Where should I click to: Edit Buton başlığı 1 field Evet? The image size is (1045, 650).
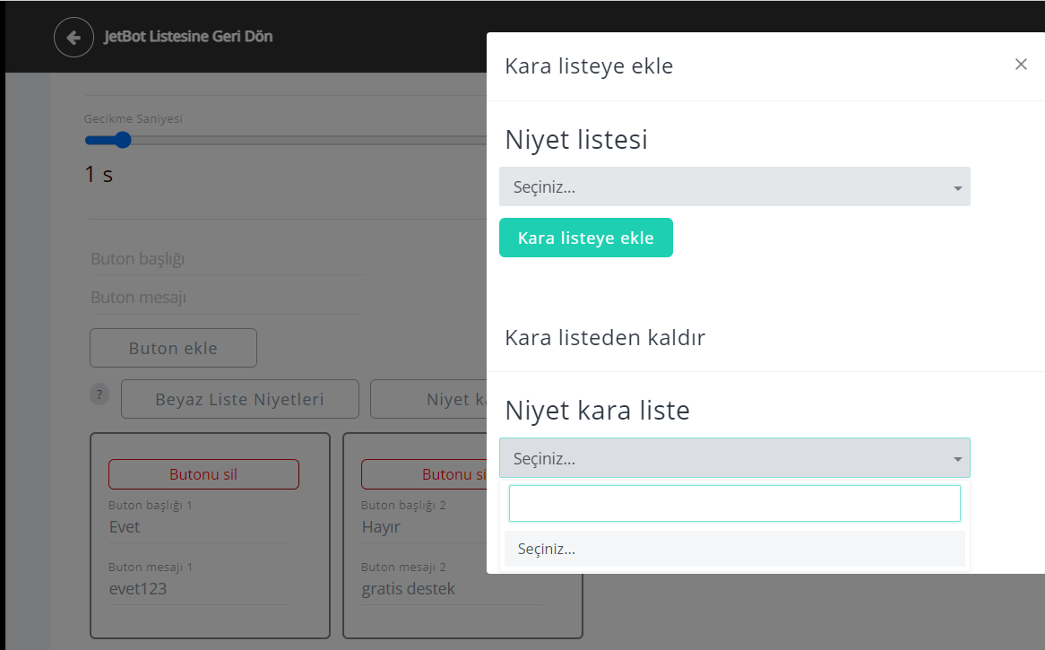coord(199,527)
